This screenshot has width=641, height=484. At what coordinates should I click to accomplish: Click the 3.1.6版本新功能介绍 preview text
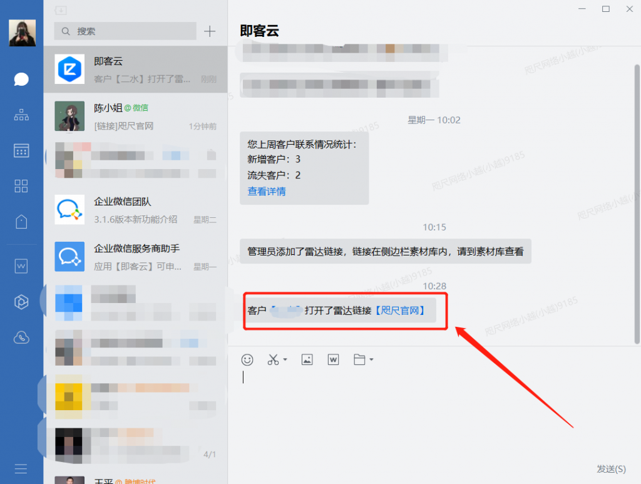tap(136, 220)
